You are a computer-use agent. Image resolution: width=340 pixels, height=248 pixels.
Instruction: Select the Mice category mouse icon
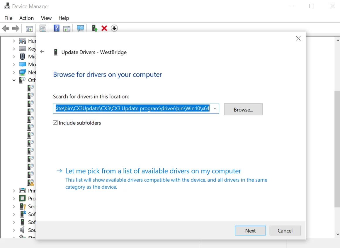click(22, 56)
